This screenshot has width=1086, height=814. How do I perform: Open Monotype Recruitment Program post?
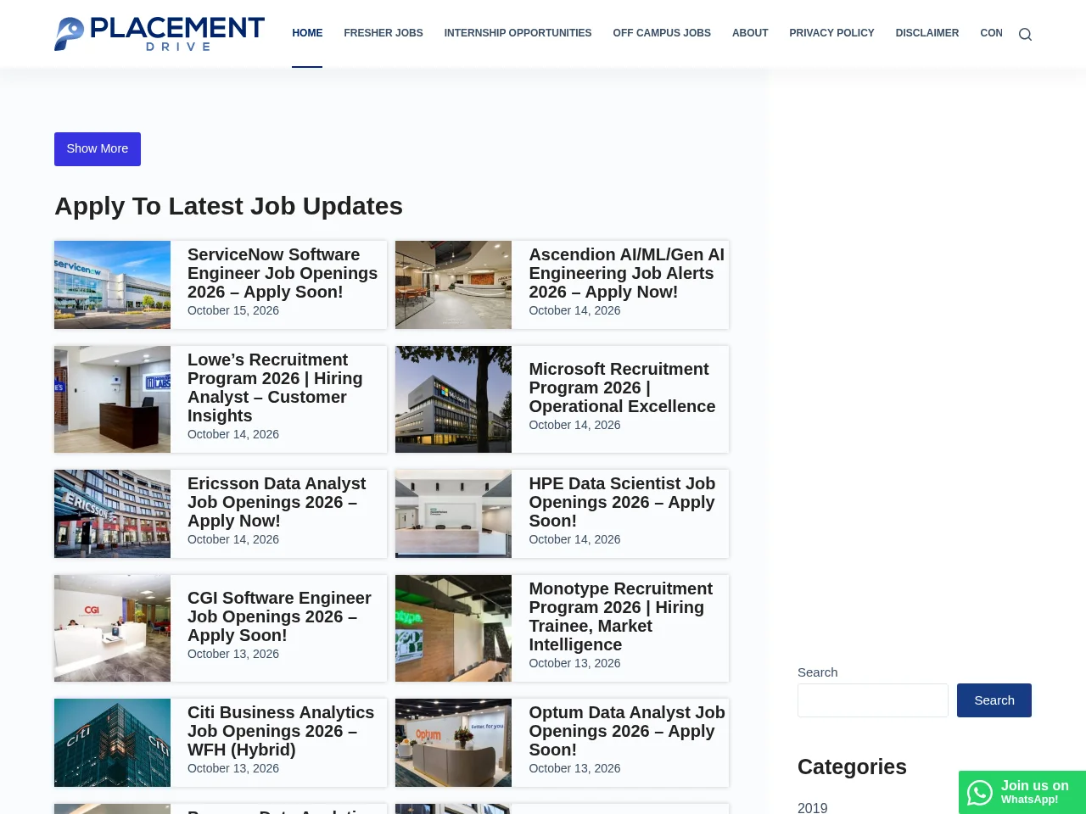621,616
